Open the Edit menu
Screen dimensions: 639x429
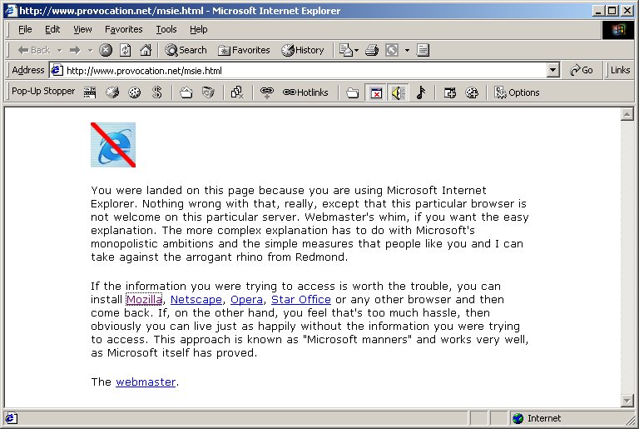[x=52, y=29]
